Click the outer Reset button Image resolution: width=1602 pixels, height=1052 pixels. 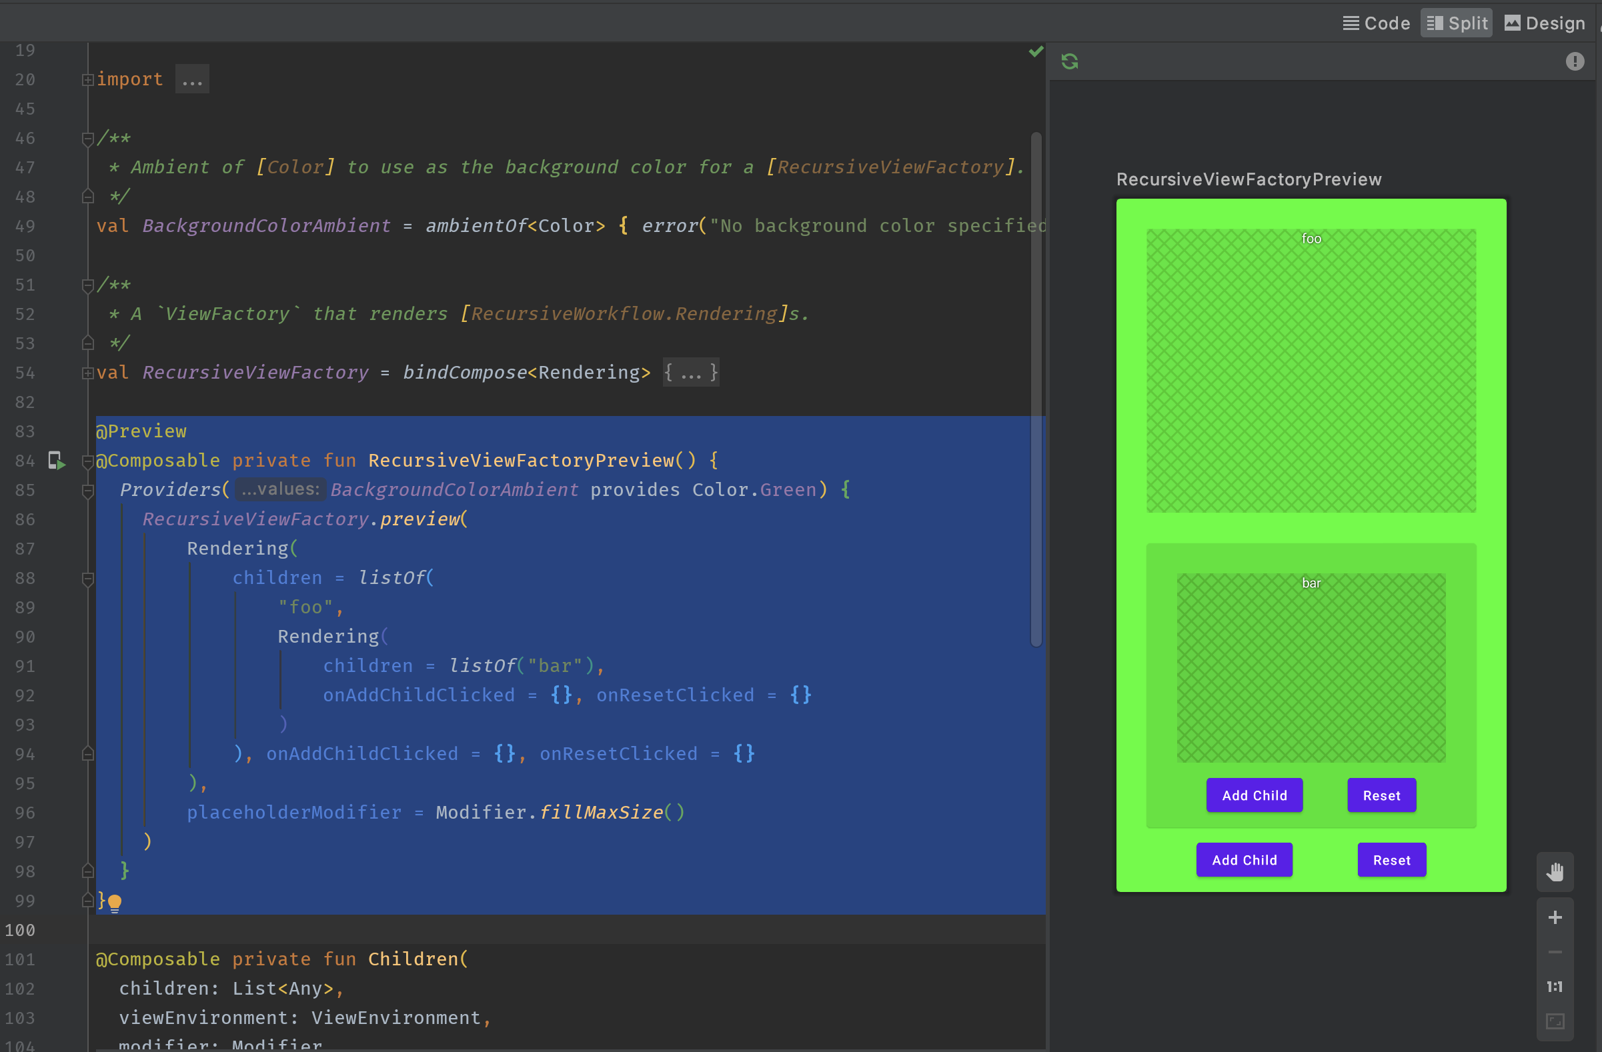(1391, 860)
